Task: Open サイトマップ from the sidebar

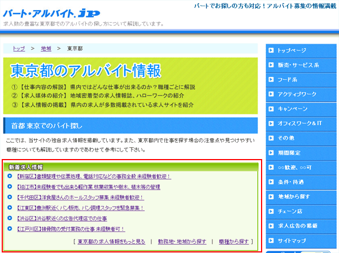Action: click(301, 241)
